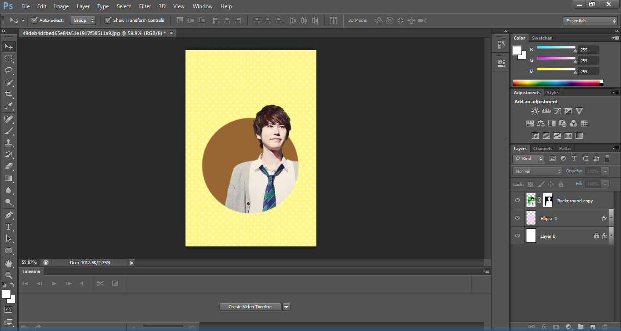Click the Brightness/Contrast adjustment icon

(x=535, y=111)
